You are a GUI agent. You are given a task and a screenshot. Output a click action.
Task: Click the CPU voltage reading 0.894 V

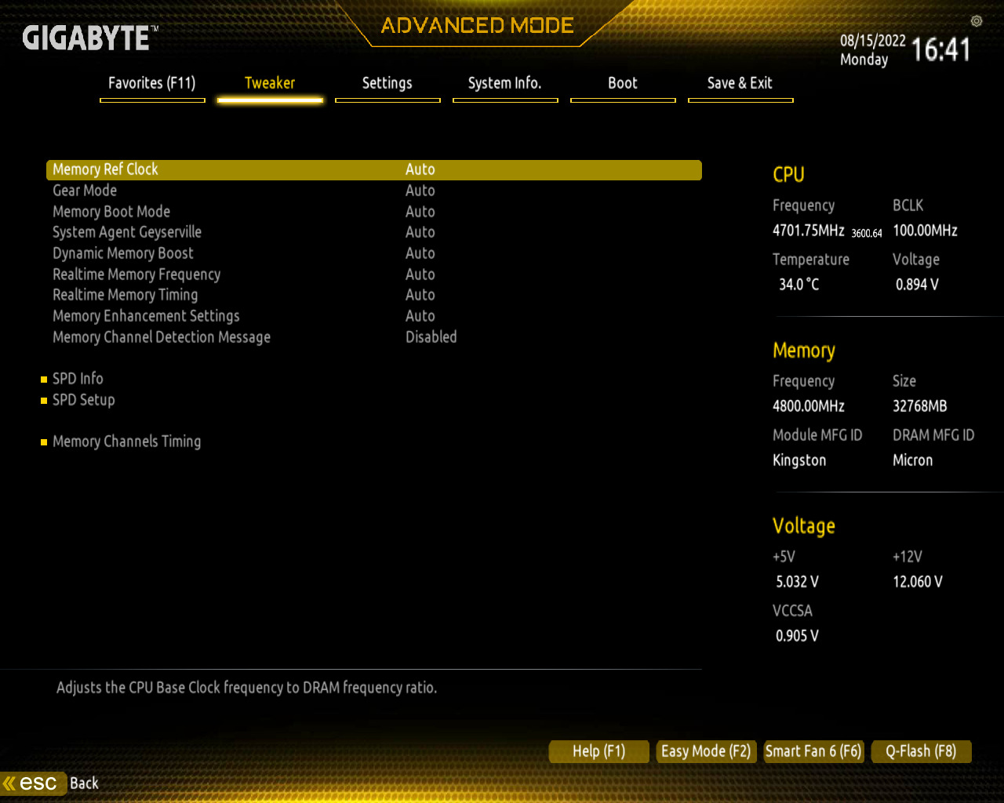(x=918, y=285)
